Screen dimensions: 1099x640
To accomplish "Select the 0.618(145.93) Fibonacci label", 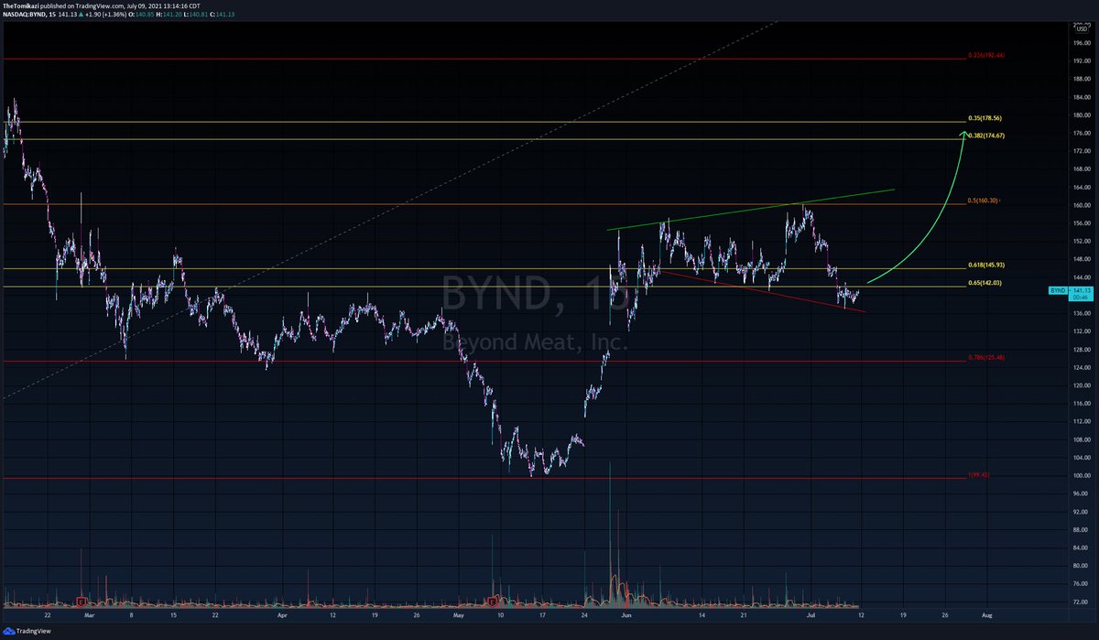I will [987, 265].
